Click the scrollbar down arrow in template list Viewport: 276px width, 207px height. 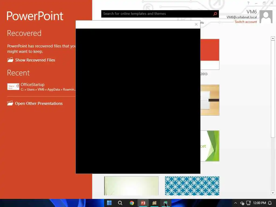[273, 193]
